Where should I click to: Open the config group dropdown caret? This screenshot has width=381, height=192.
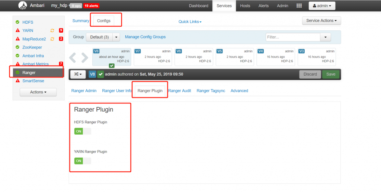tap(116, 37)
